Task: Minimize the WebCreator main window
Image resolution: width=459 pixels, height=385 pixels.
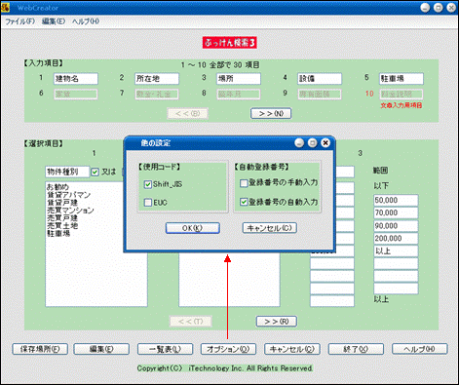Action: pos(425,8)
